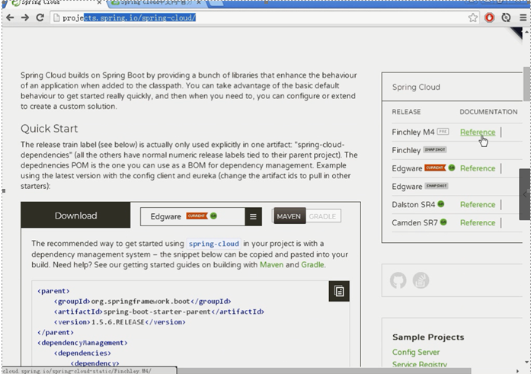The height and width of the screenshot is (374, 531).
Task: Click GA badge next to Camden SR7
Action: [443, 222]
